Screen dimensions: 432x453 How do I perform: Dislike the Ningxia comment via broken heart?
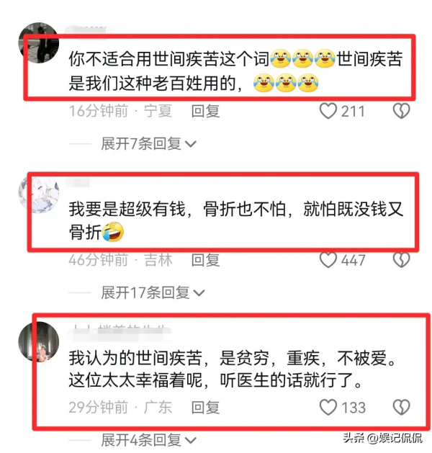coord(401,111)
